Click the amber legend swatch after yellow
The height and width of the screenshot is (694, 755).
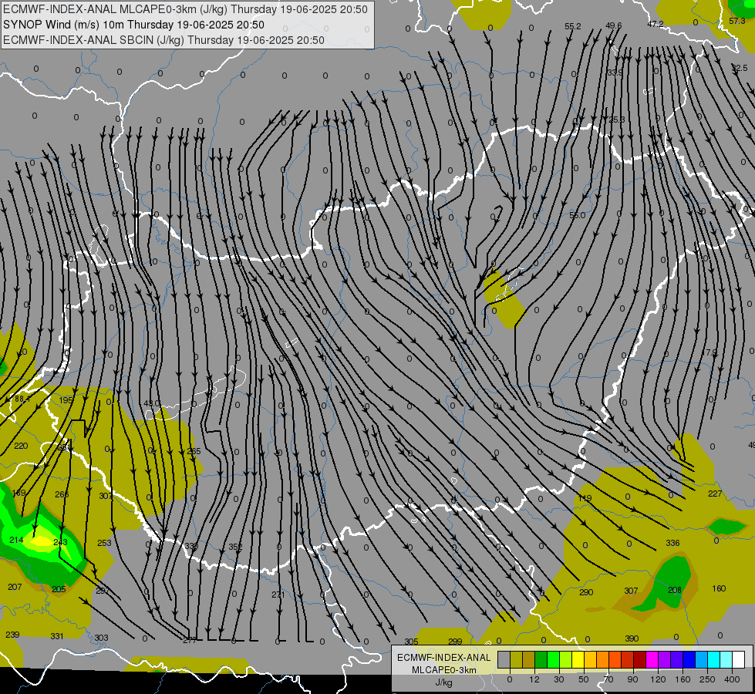point(590,659)
